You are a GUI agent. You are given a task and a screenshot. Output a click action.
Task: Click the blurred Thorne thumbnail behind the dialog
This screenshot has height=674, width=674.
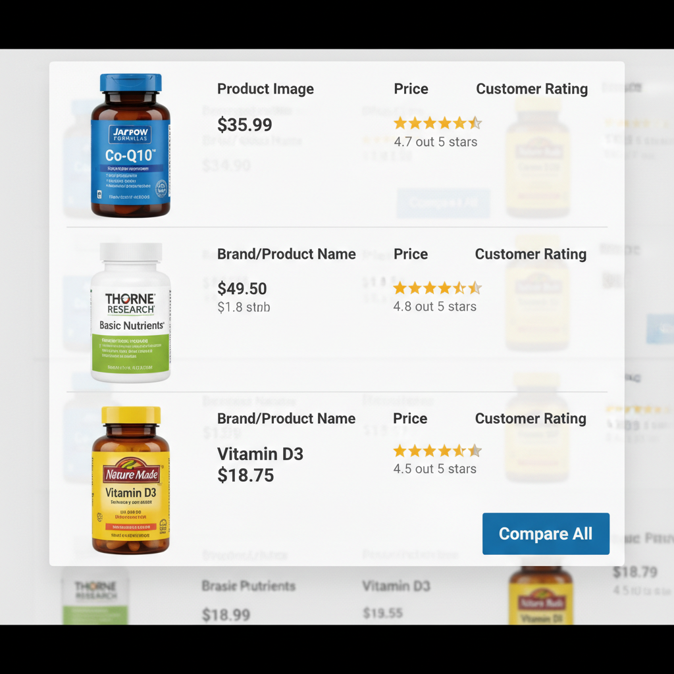tap(95, 596)
